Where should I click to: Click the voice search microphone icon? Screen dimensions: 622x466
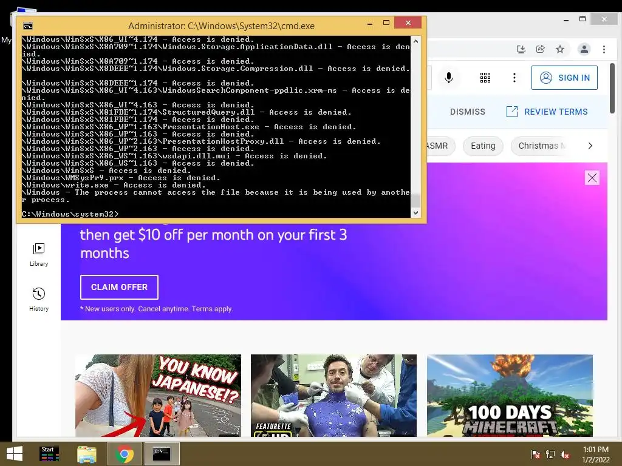[449, 78]
